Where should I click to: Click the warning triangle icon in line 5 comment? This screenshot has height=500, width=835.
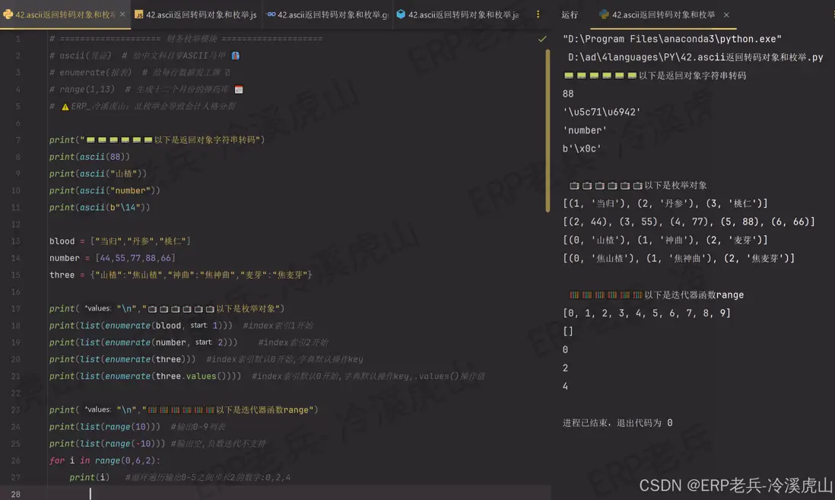[65, 107]
